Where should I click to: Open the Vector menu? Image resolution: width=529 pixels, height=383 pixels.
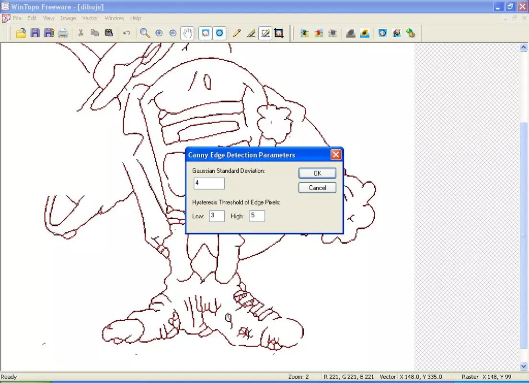90,18
